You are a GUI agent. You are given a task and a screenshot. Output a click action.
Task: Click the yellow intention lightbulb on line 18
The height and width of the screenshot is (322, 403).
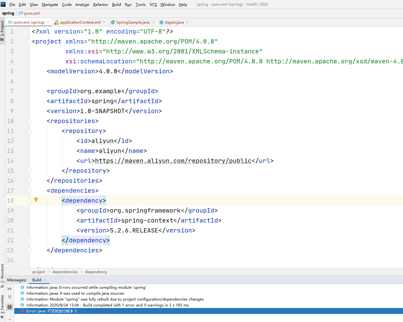(x=36, y=200)
